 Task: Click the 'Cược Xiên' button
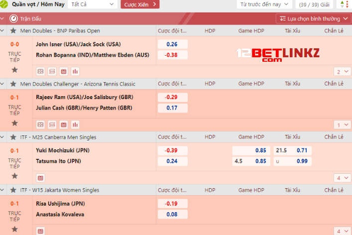(139, 4)
